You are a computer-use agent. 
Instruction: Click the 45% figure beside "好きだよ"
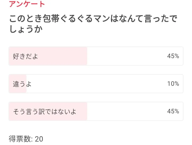[x=173, y=56]
